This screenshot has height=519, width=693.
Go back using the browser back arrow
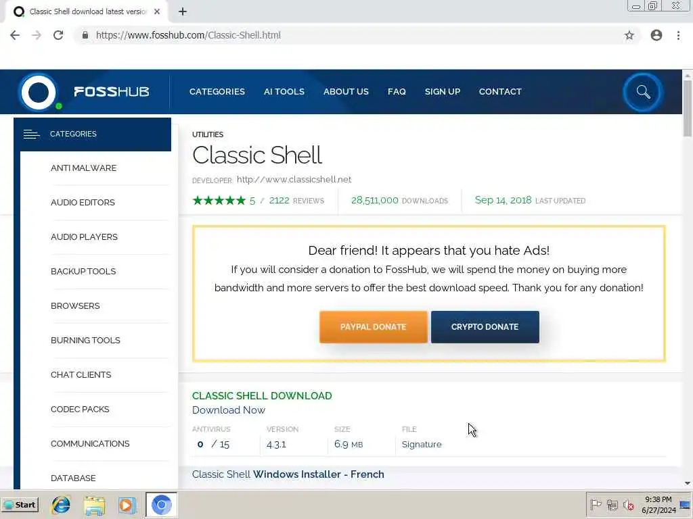point(15,35)
